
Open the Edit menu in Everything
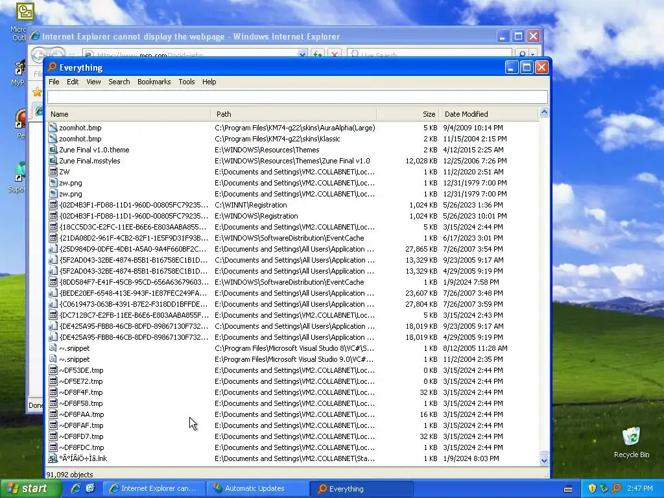[x=73, y=82]
